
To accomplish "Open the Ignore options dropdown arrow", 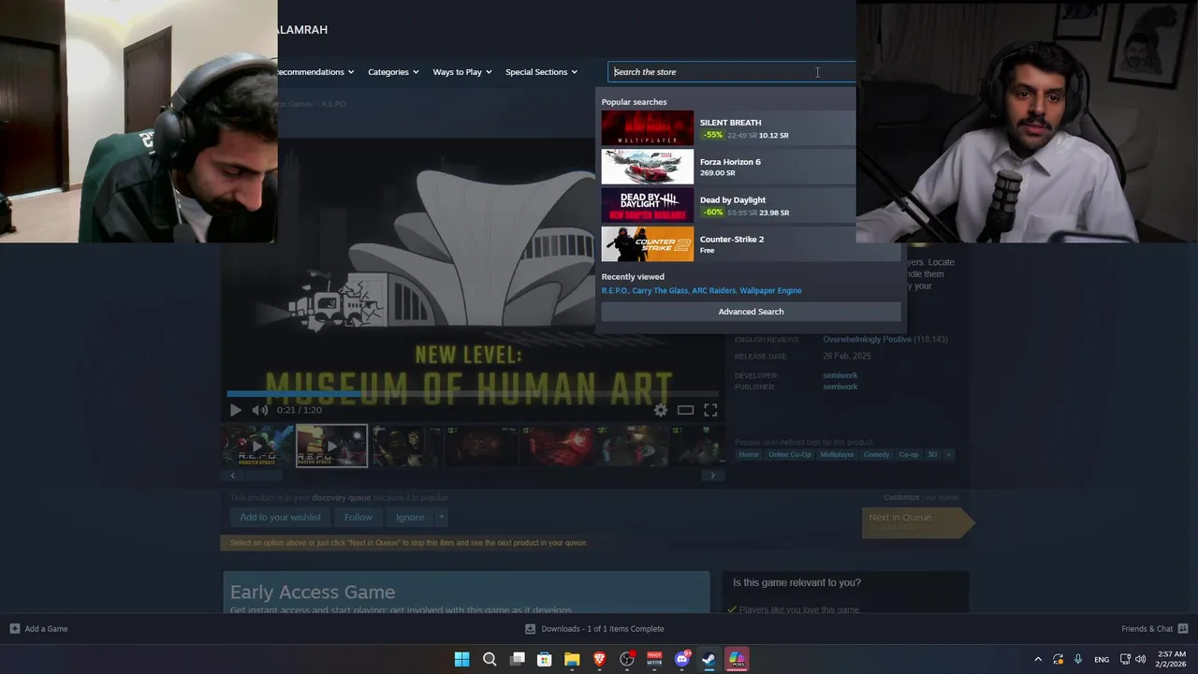I will pyautogui.click(x=441, y=517).
